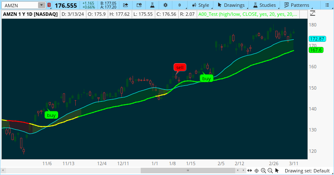Open the Patterns menu
Viewport: 334px width, 175px height.
tap(296, 5)
